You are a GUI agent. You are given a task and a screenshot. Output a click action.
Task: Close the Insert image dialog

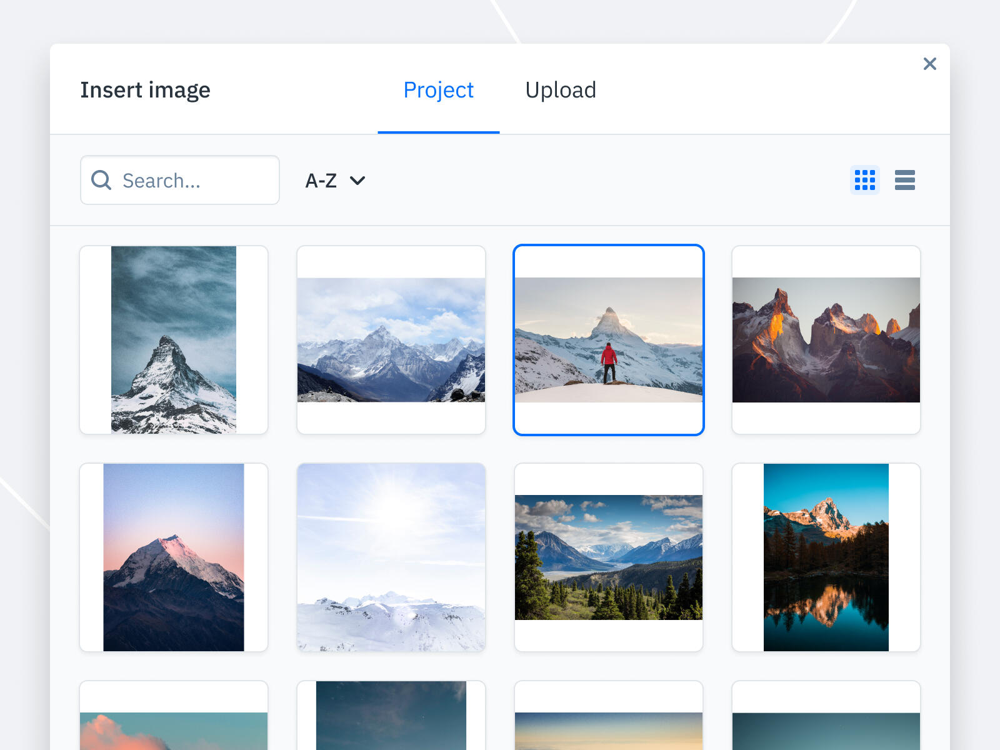[x=930, y=64]
